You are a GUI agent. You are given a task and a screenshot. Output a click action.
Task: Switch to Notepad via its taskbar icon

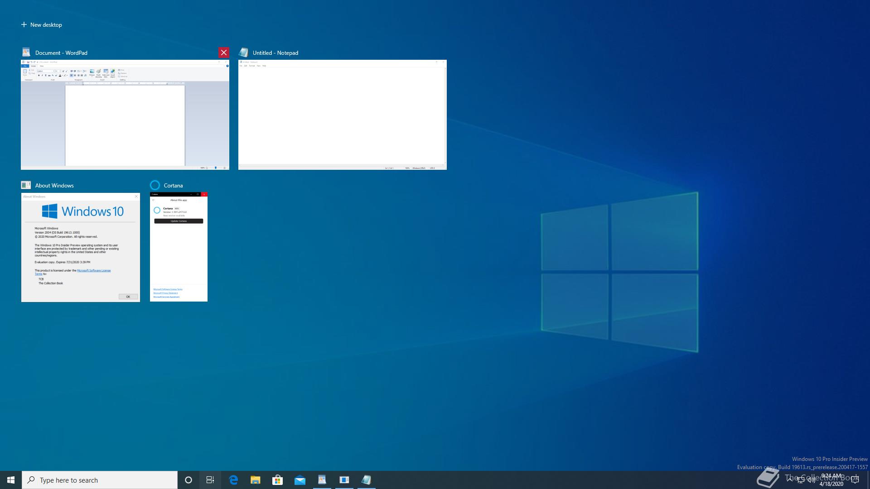point(367,480)
